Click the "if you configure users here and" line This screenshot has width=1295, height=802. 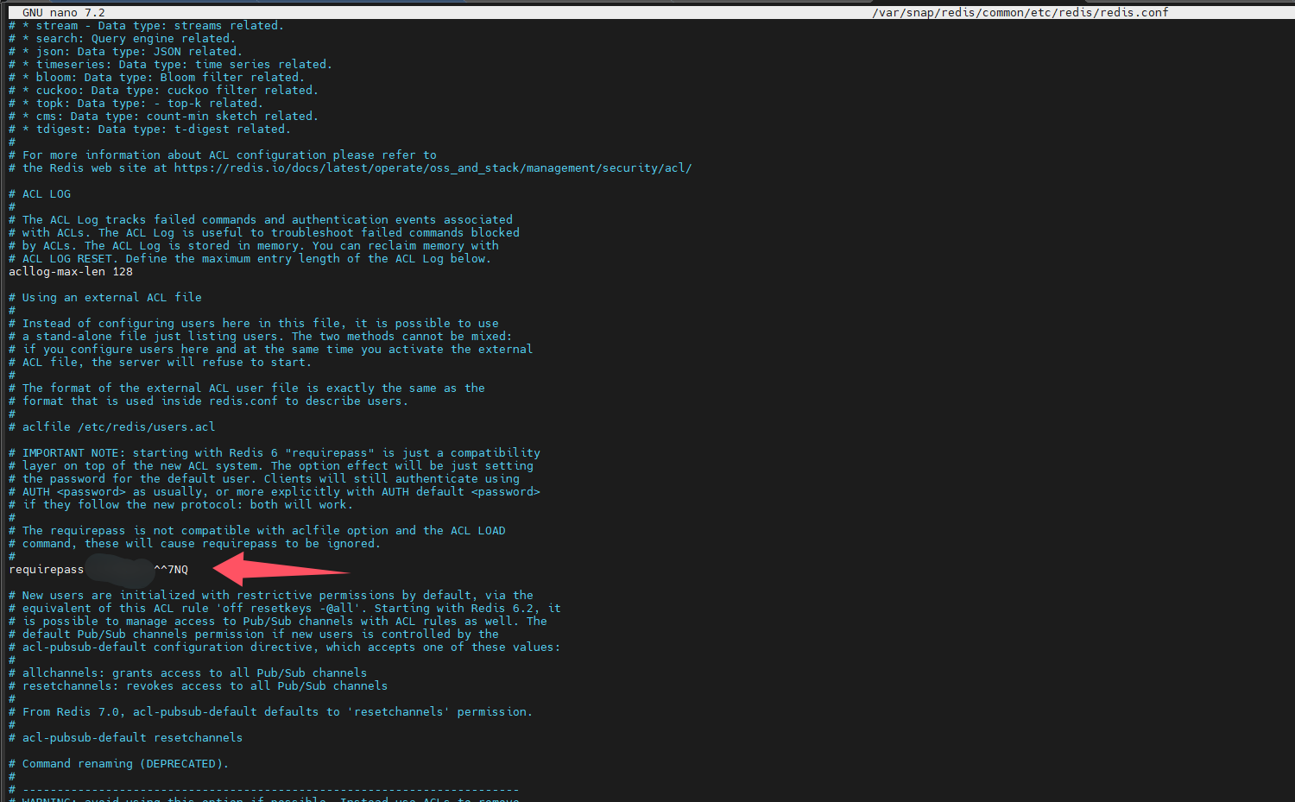[x=271, y=350]
